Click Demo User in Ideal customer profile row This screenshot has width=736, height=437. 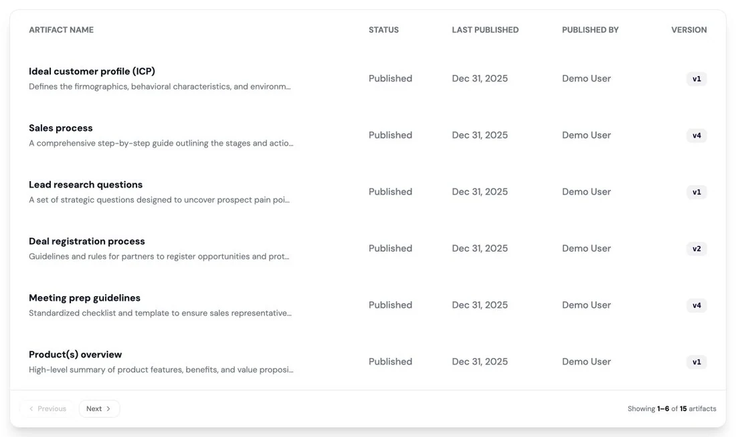pos(586,79)
